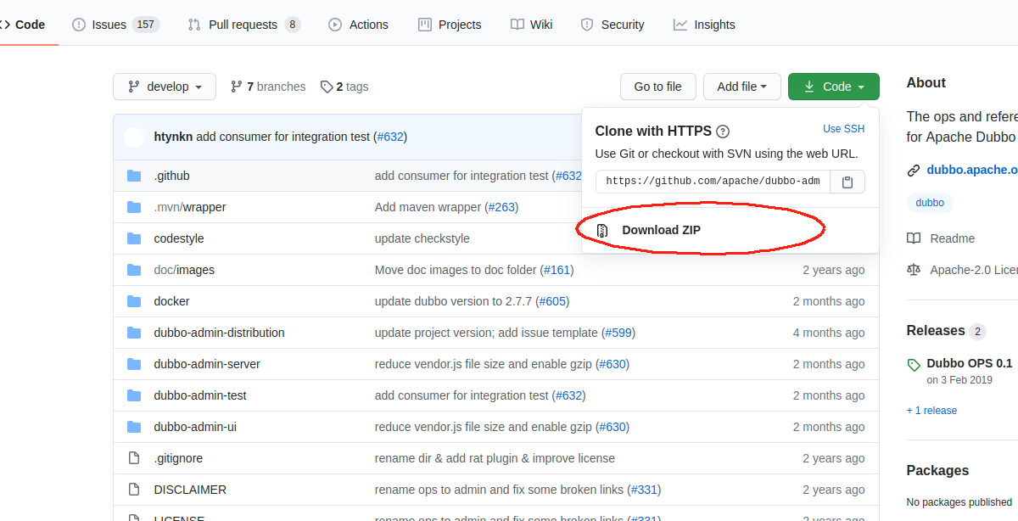Viewport: 1018px width, 521px height.
Task: Go to the Insights tab
Action: click(704, 25)
